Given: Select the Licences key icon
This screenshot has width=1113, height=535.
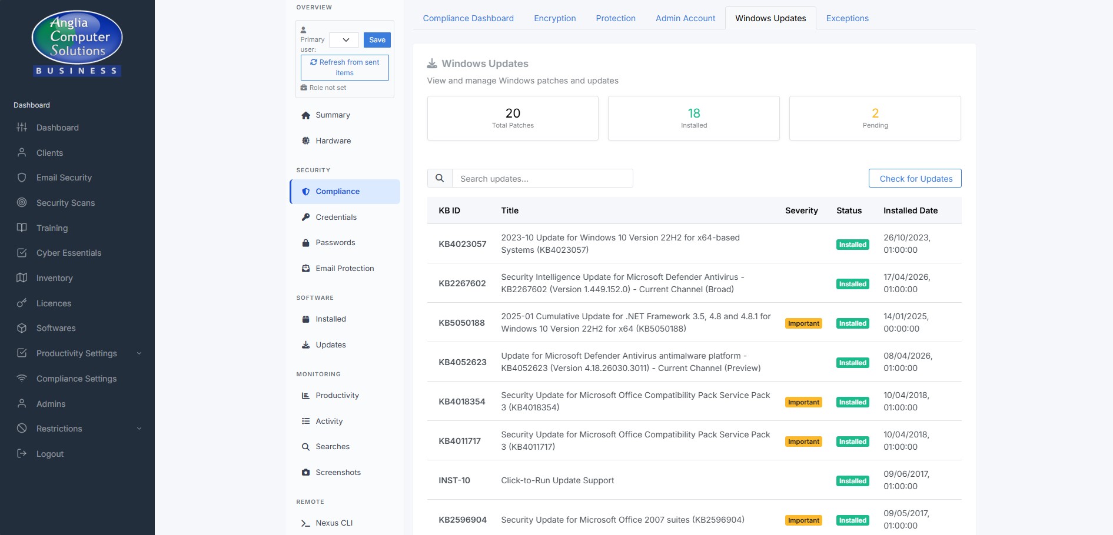Looking at the screenshot, I should (21, 303).
